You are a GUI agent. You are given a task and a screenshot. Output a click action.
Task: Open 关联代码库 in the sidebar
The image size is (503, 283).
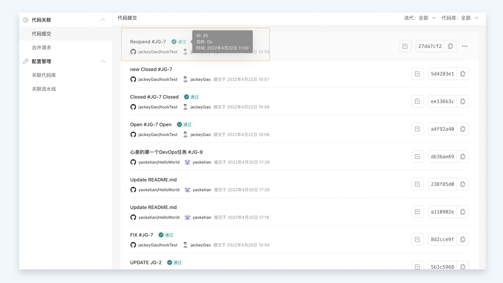[44, 75]
